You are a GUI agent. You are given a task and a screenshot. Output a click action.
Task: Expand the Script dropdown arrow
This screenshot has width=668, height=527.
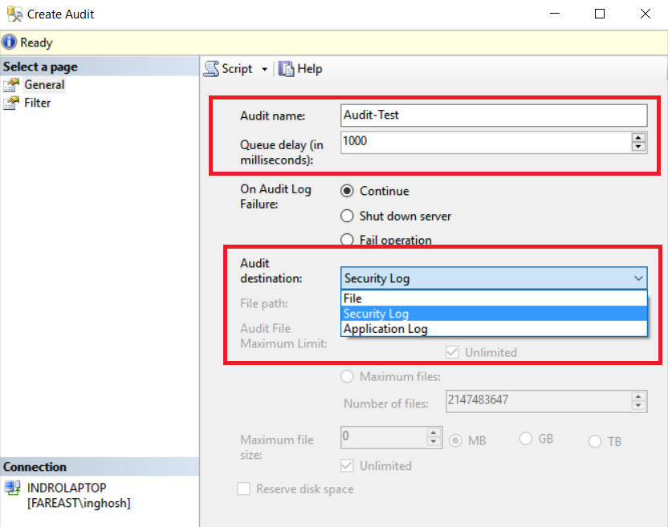click(265, 70)
